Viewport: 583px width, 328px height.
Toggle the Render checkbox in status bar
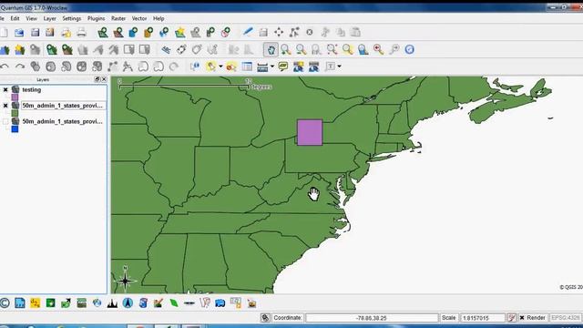click(x=522, y=318)
